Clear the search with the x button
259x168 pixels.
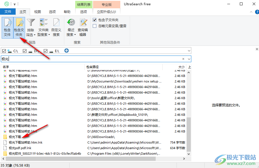tap(183, 59)
